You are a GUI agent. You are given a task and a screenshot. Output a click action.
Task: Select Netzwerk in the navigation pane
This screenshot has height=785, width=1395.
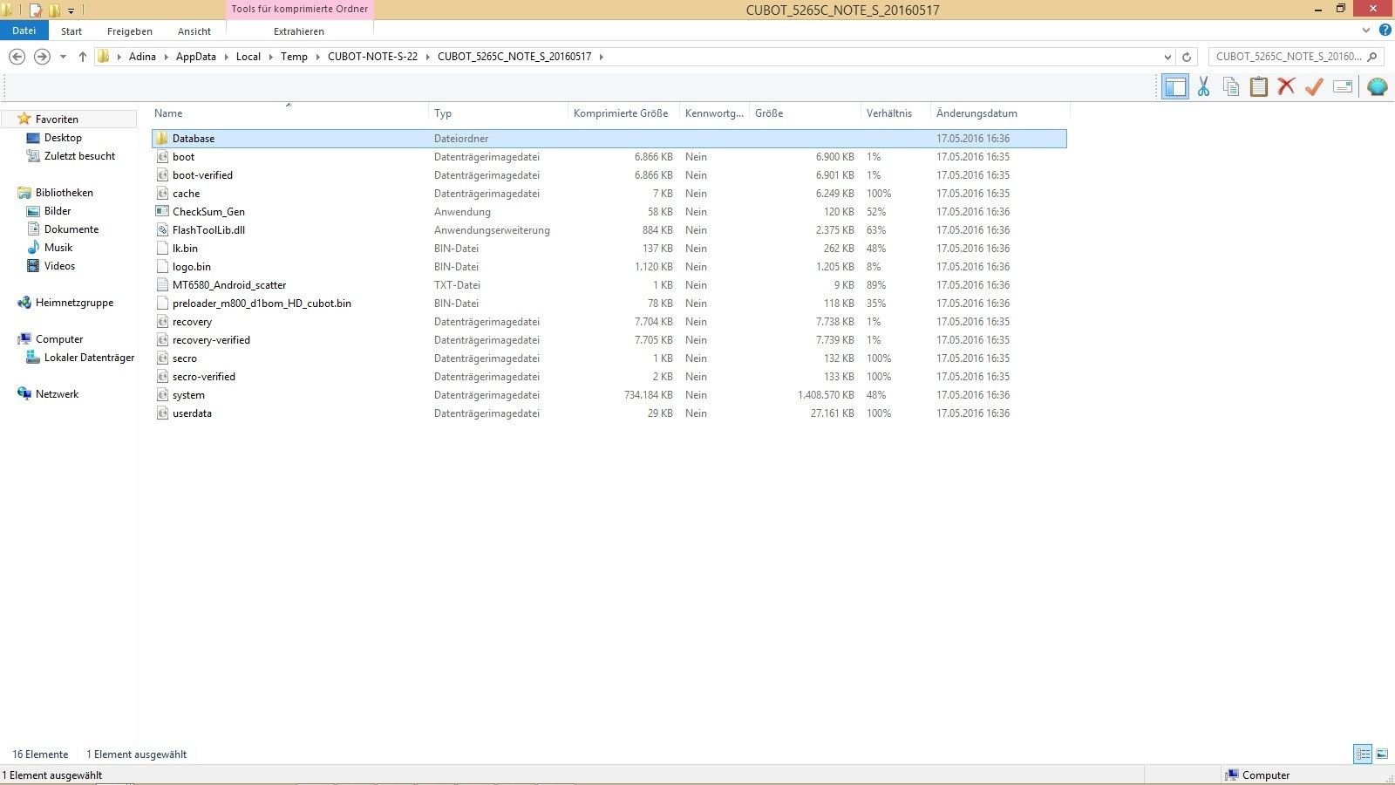57,394
